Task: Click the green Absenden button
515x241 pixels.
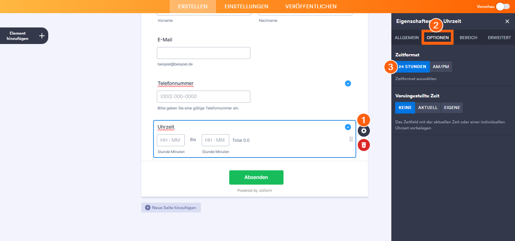Action: pyautogui.click(x=256, y=177)
